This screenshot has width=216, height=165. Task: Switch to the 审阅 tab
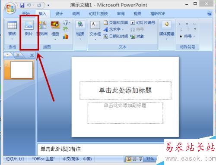click(121, 14)
